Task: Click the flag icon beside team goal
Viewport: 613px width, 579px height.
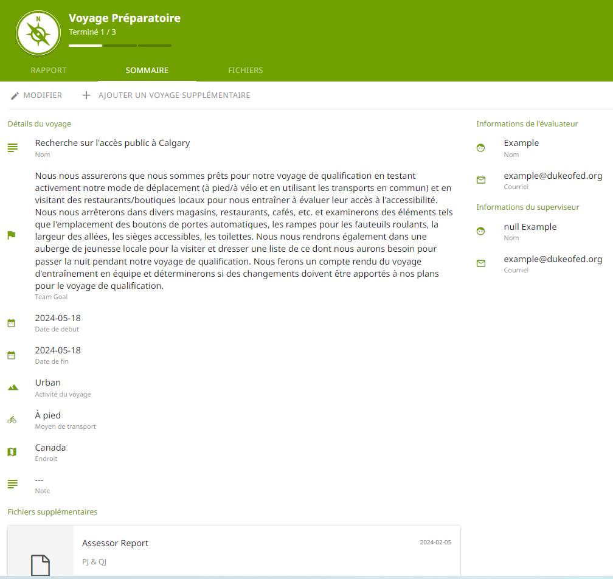Action: pyautogui.click(x=12, y=235)
